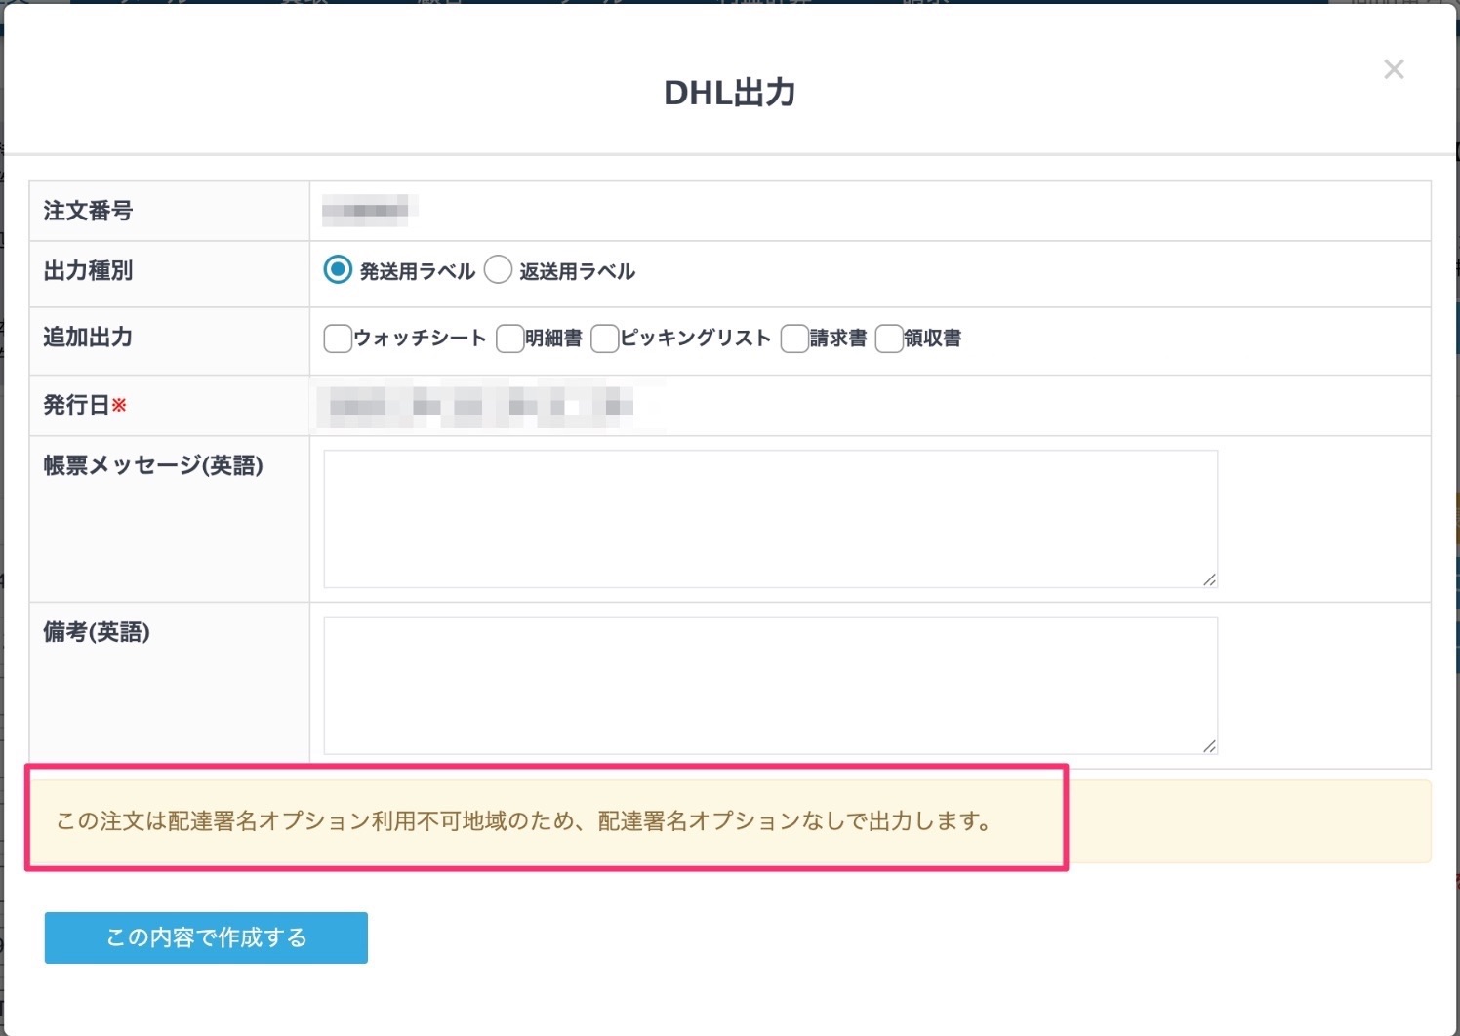The image size is (1460, 1036).
Task: Click the この内容で作成する button
Action: click(x=206, y=937)
